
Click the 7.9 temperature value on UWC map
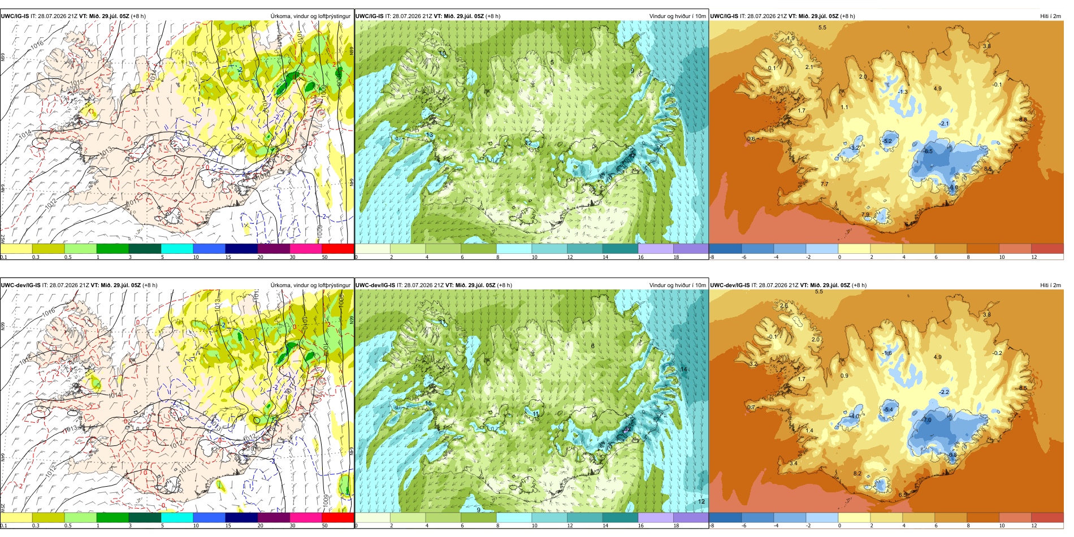point(865,215)
